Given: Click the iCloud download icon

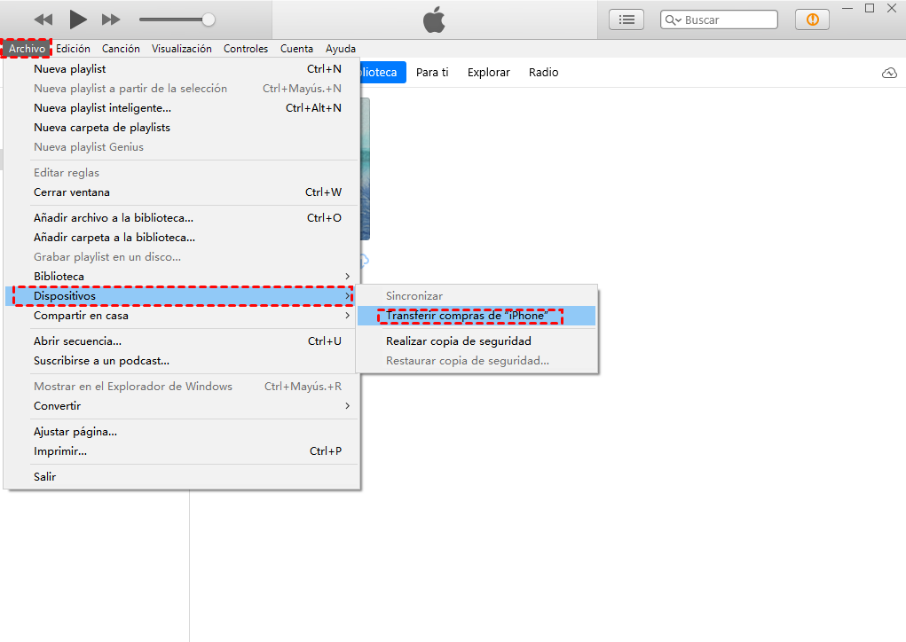Looking at the screenshot, I should (889, 73).
